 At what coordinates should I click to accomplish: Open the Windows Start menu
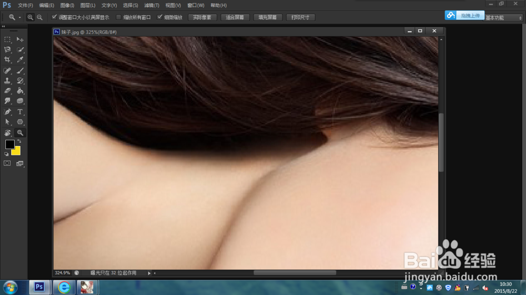click(11, 287)
